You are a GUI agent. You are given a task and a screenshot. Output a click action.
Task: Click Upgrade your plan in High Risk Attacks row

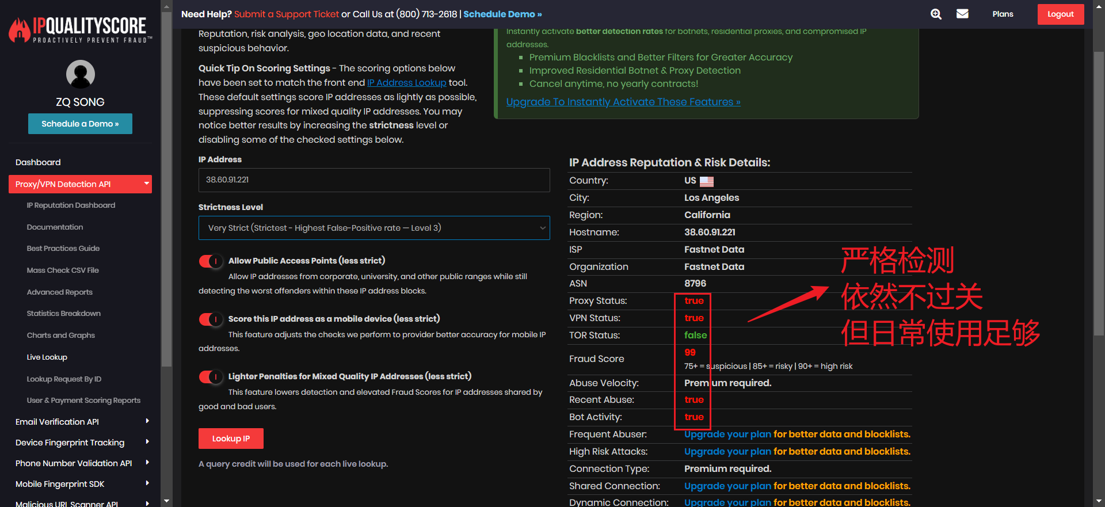(x=727, y=452)
